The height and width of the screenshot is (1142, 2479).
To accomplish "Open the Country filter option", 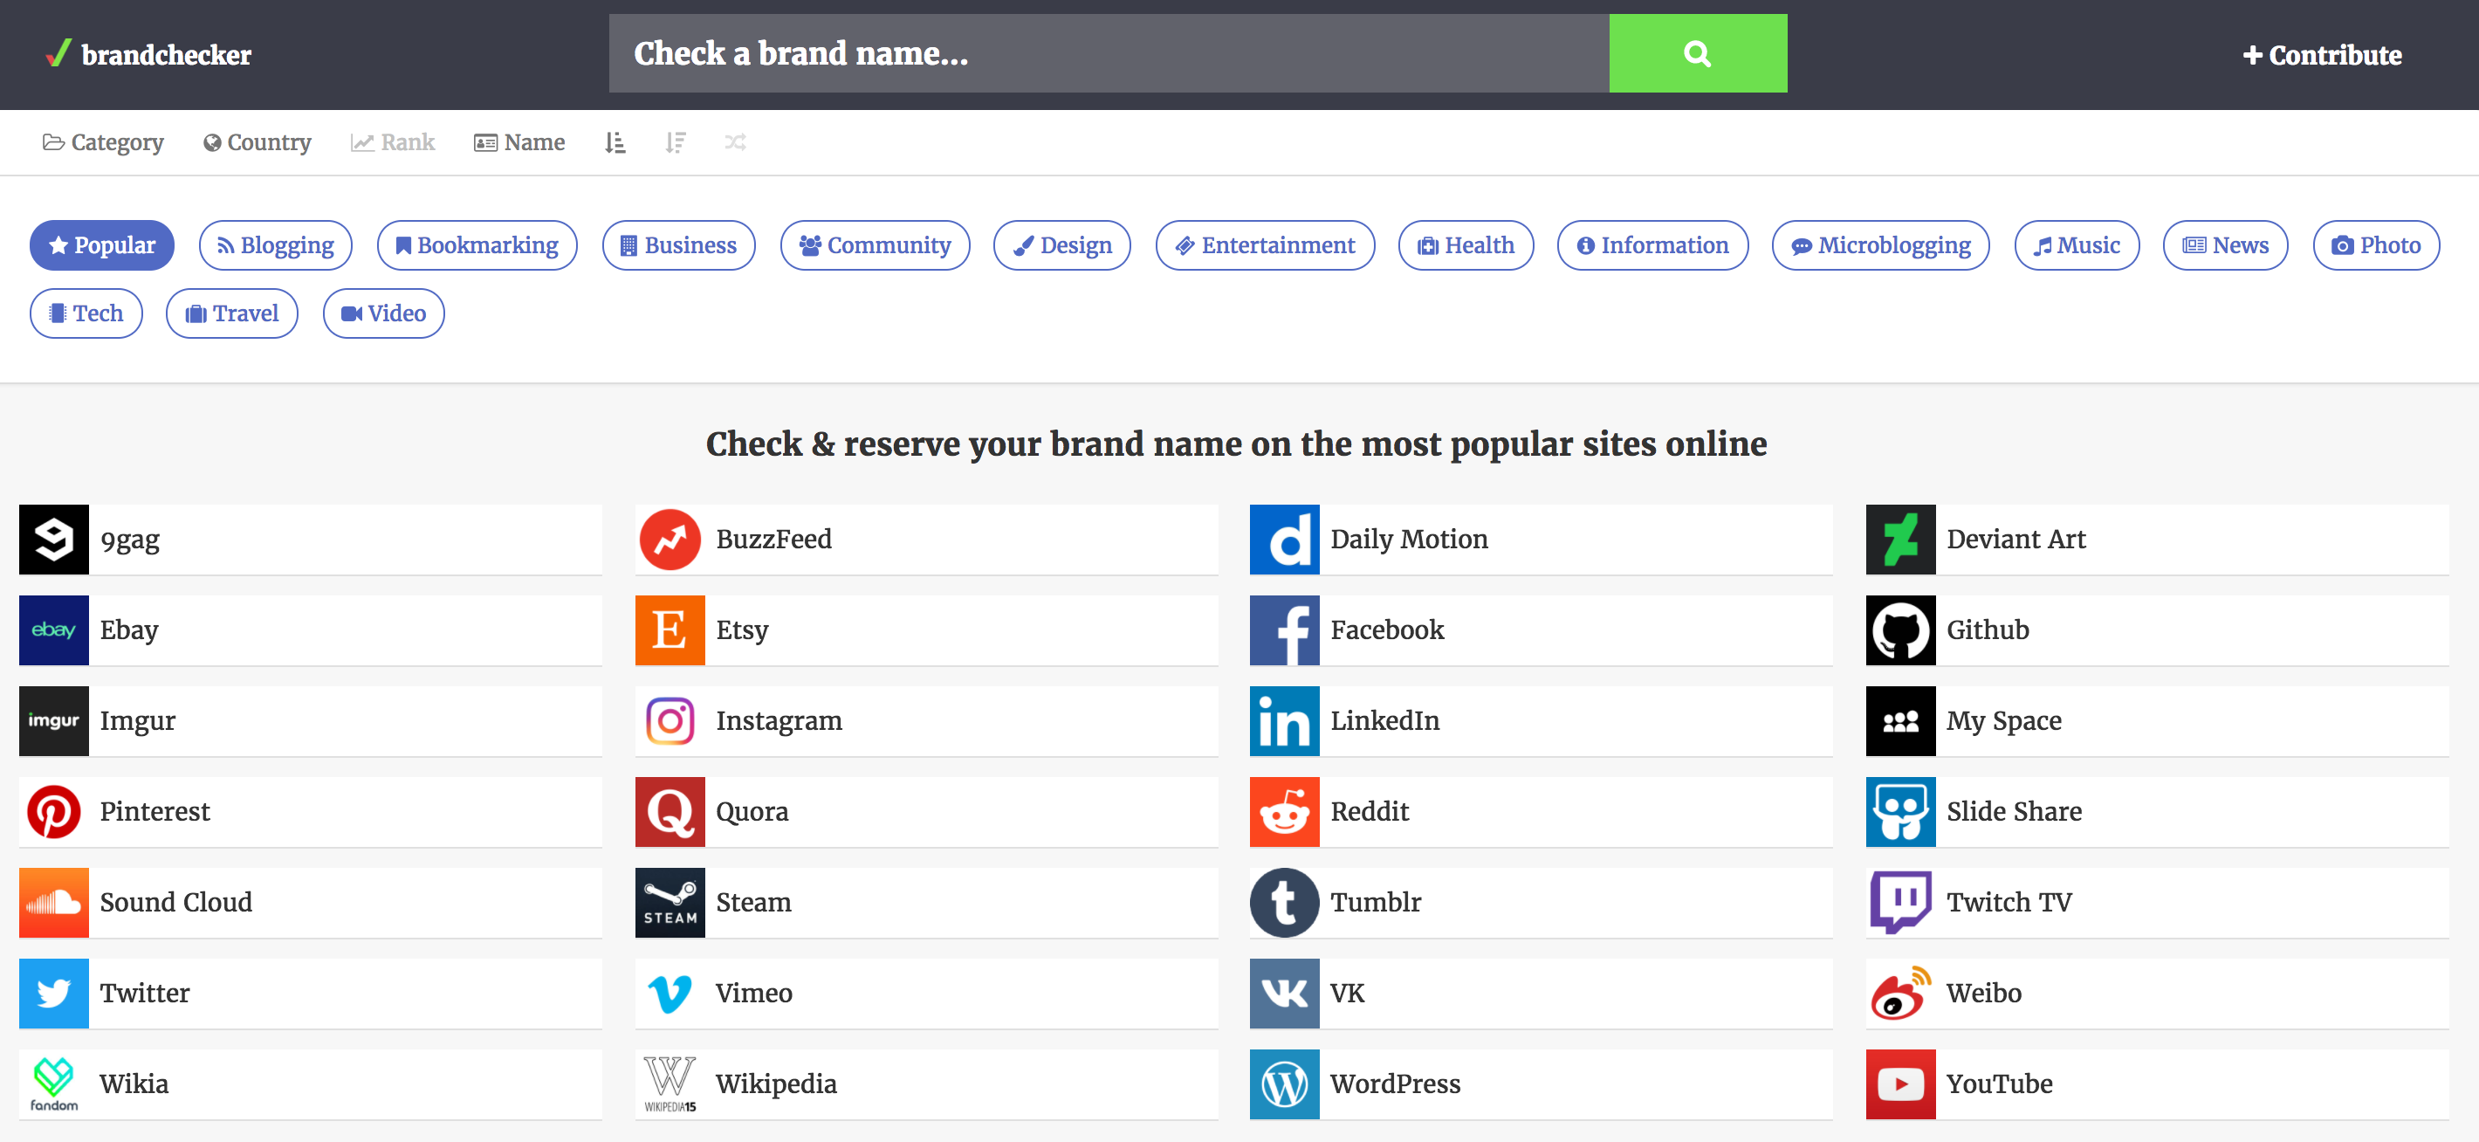I will tap(257, 142).
